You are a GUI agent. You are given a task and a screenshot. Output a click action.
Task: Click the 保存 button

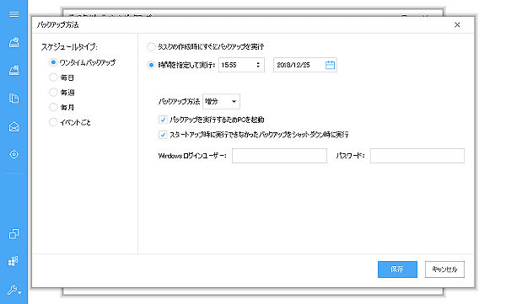tap(397, 269)
